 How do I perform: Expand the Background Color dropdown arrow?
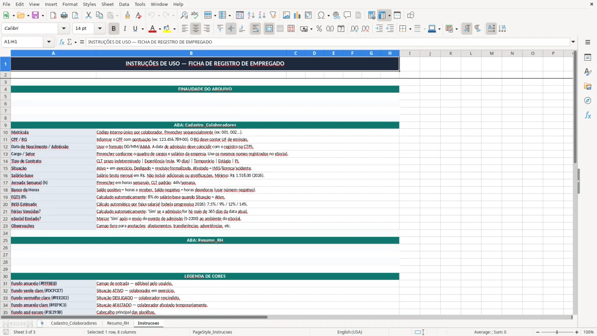(x=174, y=29)
